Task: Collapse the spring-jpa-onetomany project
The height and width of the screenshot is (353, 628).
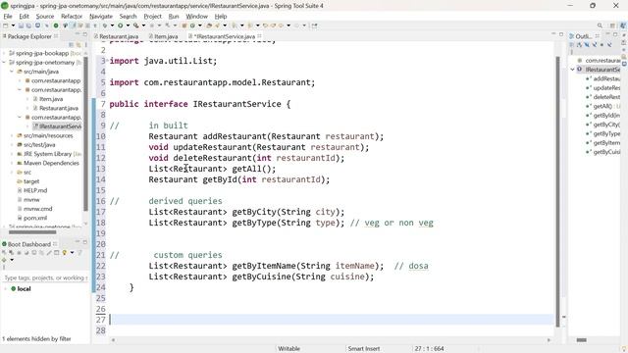Action: (x=4, y=63)
